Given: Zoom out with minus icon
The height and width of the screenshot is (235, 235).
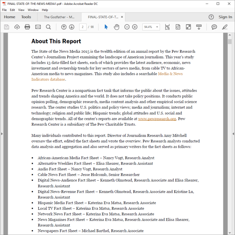Looking at the screenshot, I should (x=127, y=27).
